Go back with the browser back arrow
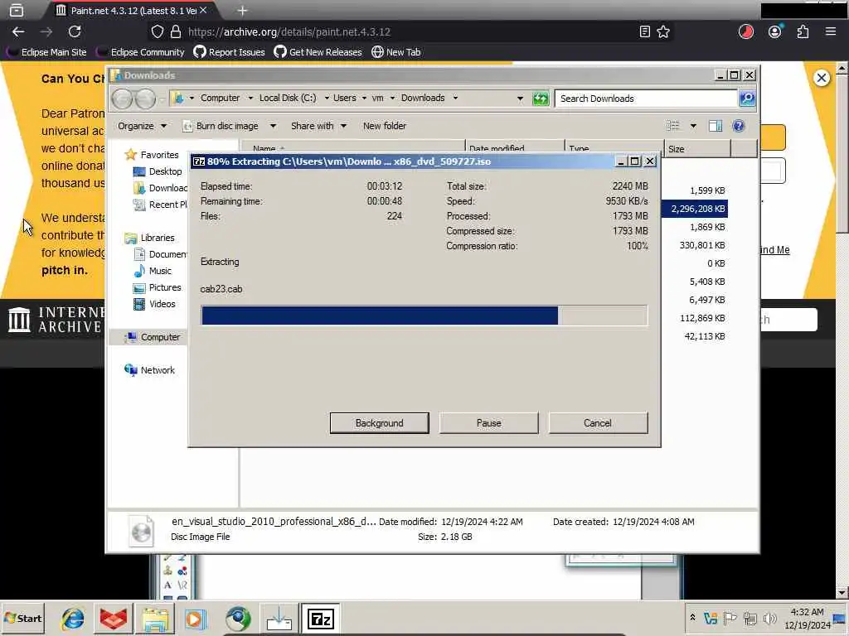 coord(18,32)
